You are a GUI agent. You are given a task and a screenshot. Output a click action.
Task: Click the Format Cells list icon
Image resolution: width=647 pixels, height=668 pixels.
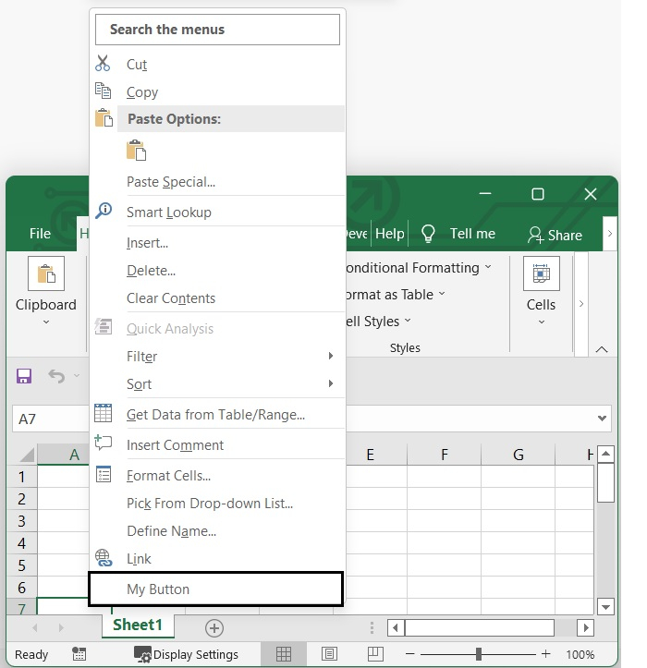[x=104, y=474]
